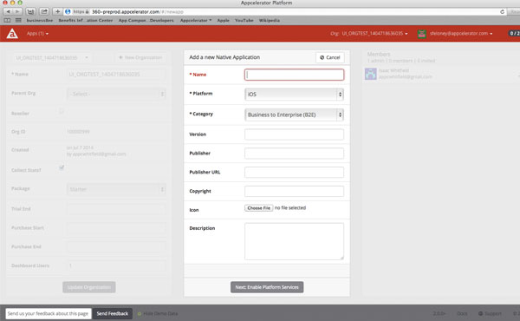Open the Developers bookmark
Image resolution: width=520 pixels, height=321 pixels.
pyautogui.click(x=161, y=20)
